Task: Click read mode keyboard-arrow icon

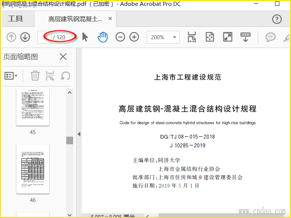Action: tap(245, 37)
